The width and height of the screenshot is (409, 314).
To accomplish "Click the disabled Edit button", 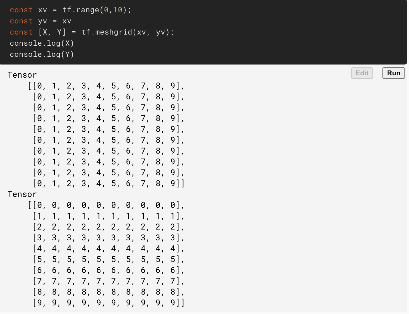I will [362, 73].
